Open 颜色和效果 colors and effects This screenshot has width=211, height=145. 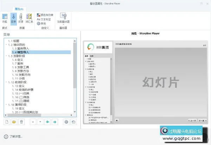coord(45,15)
